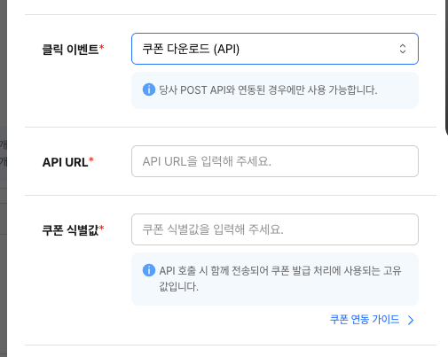
Task: Click the info icon beside the POST API notice
Action: [149, 89]
